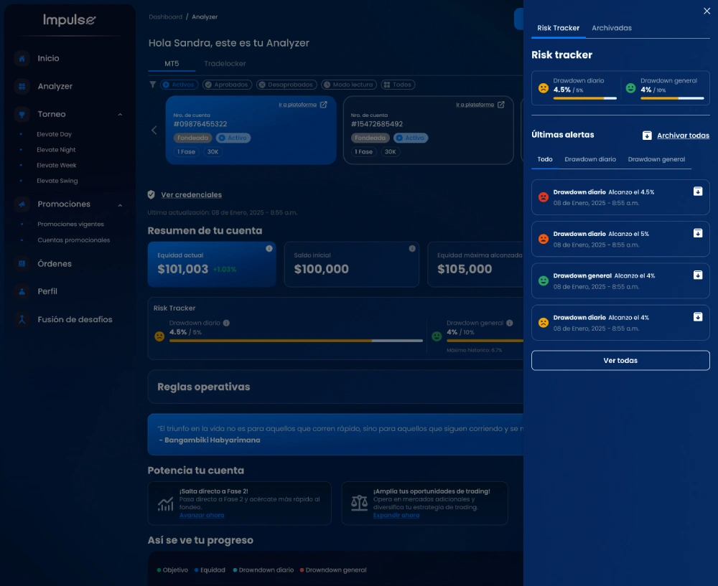This screenshot has width=718, height=586.
Task: Archive the 'Alcanzo el 5%' drawdown alert
Action: point(697,233)
